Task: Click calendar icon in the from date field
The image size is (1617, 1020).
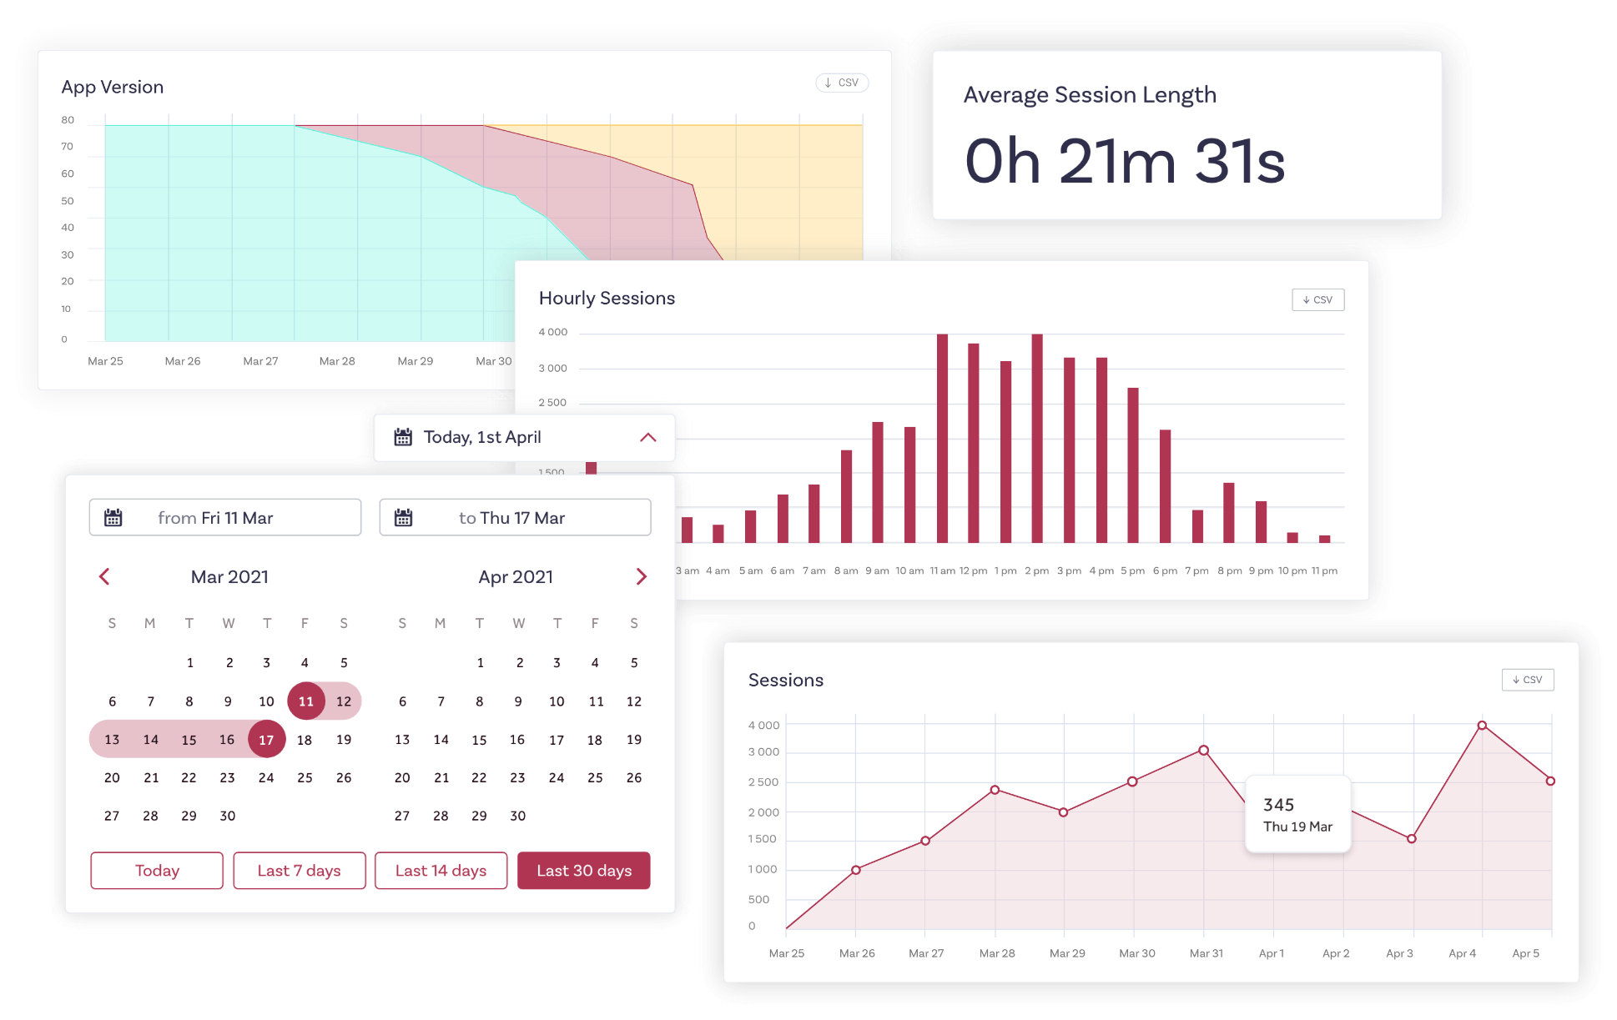Action: tap(113, 518)
